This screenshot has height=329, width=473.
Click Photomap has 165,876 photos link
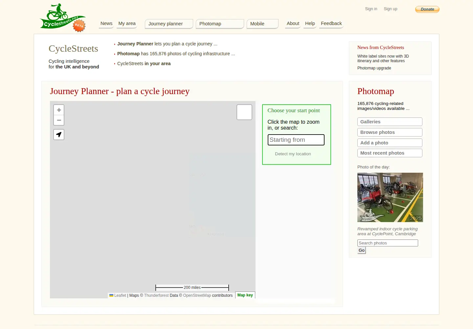pos(176,54)
